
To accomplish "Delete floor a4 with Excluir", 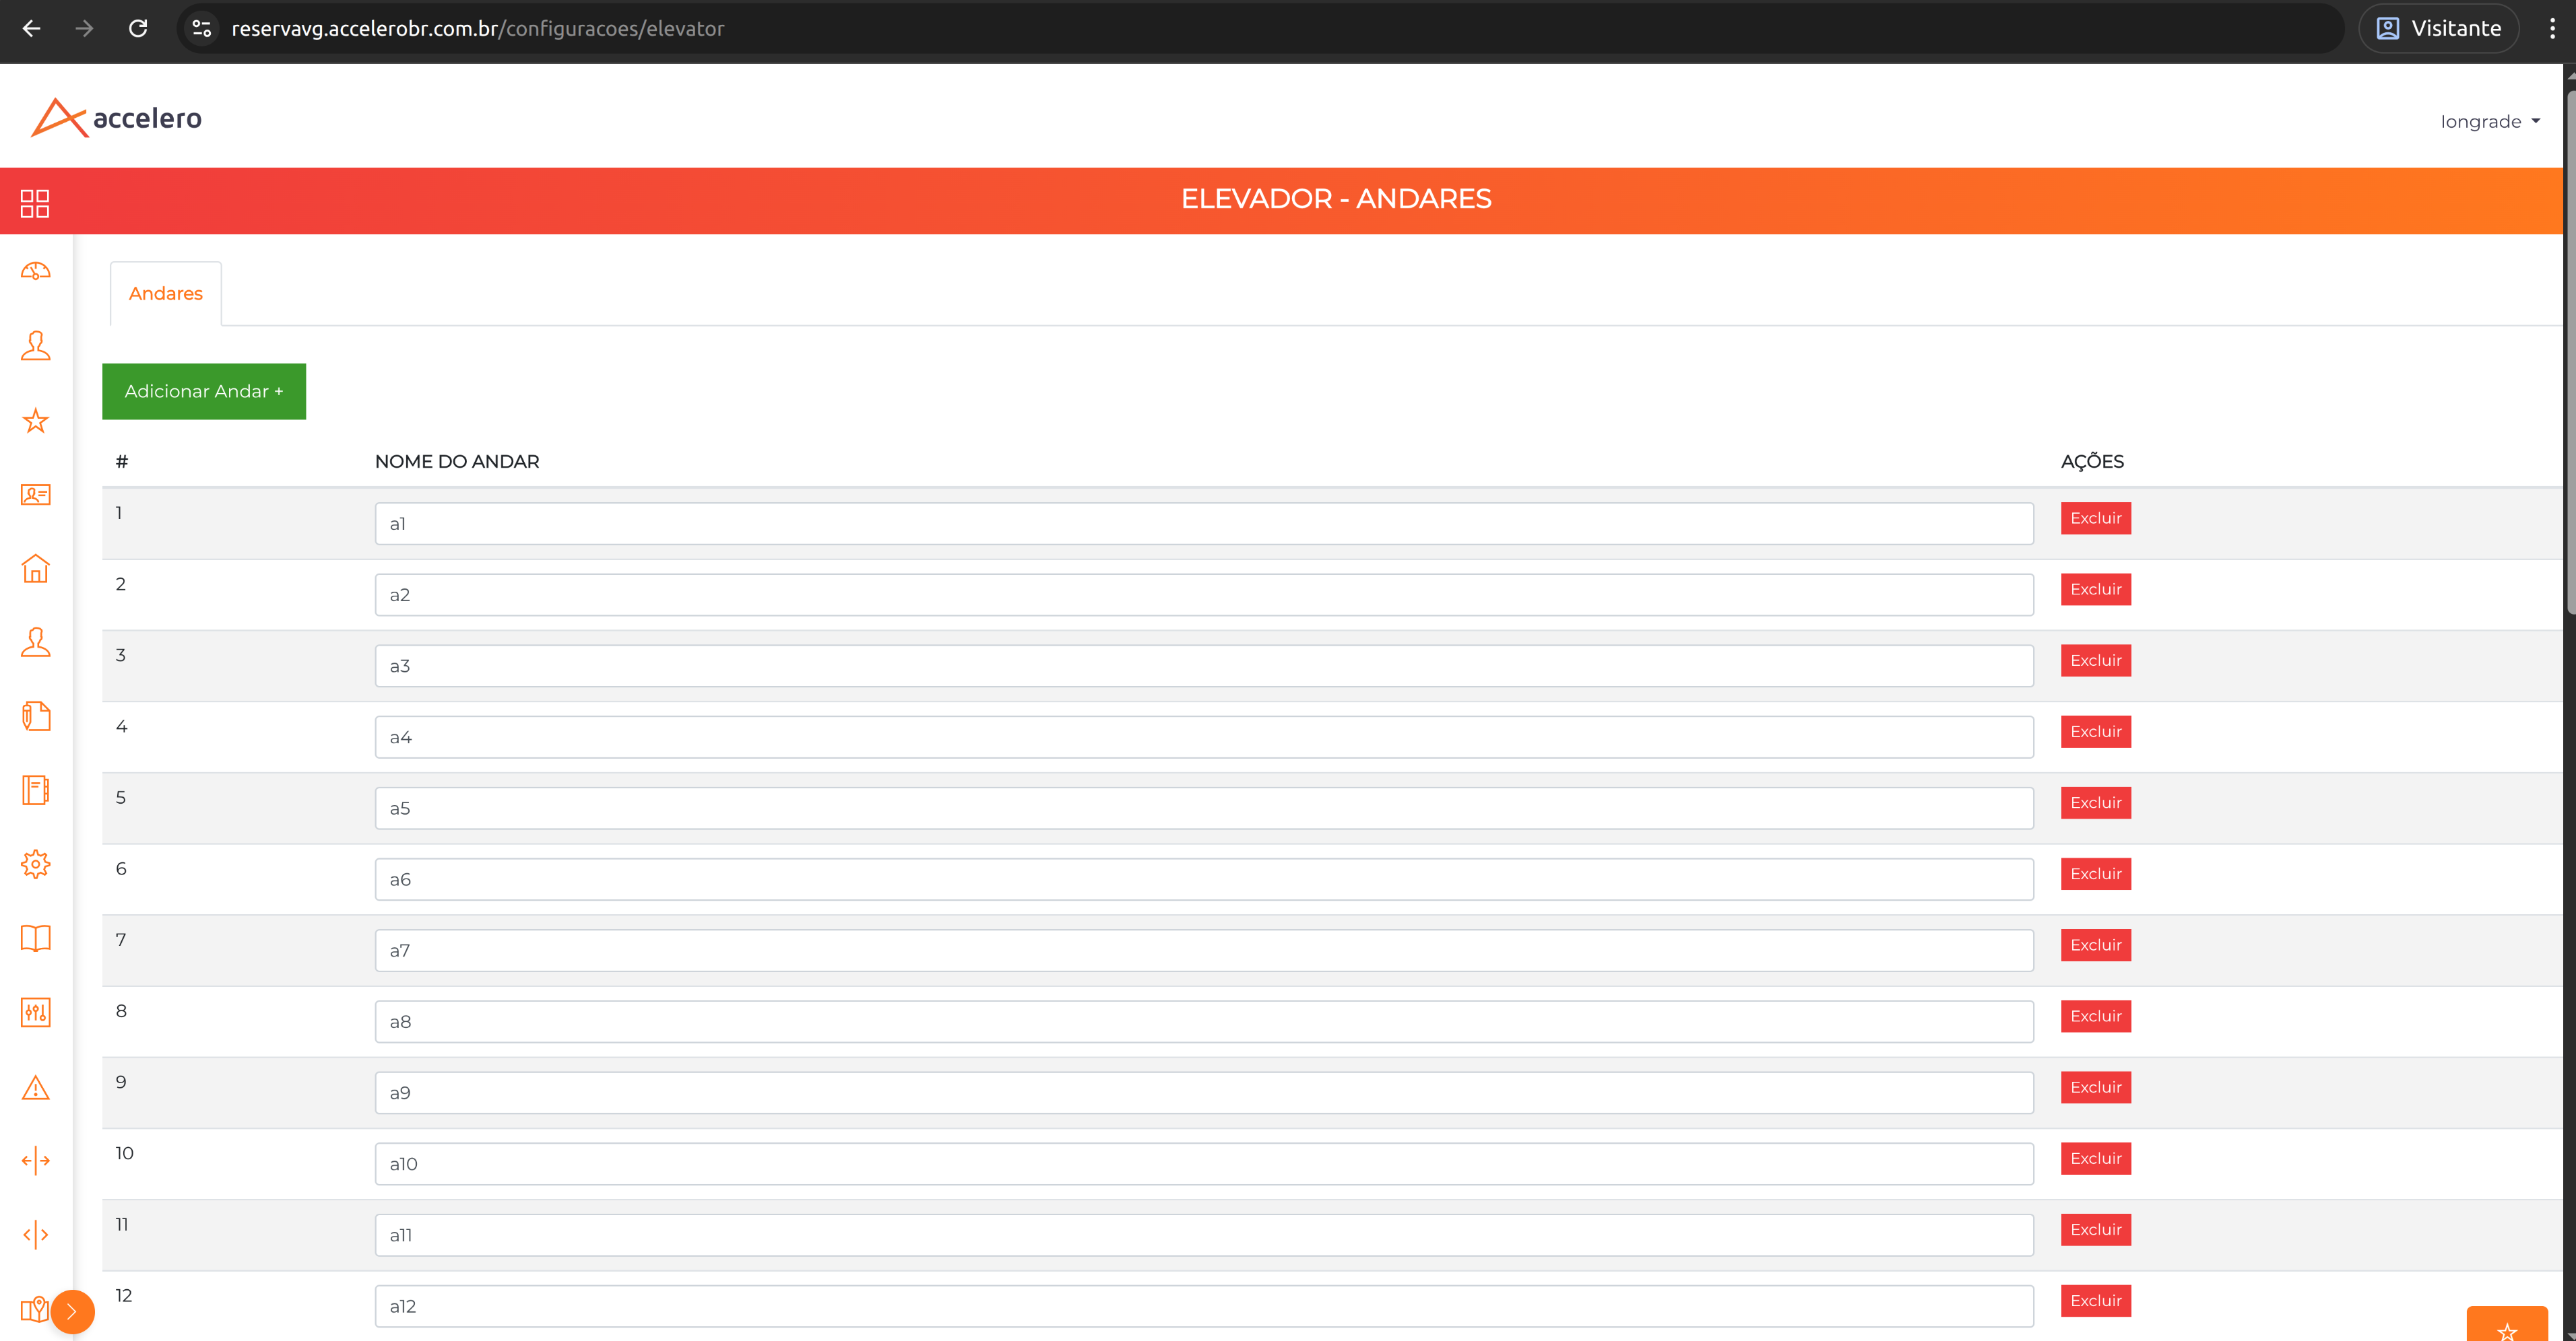I will 2095,732.
